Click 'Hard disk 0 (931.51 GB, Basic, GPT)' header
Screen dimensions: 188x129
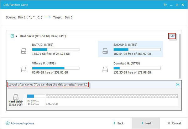point(43,36)
